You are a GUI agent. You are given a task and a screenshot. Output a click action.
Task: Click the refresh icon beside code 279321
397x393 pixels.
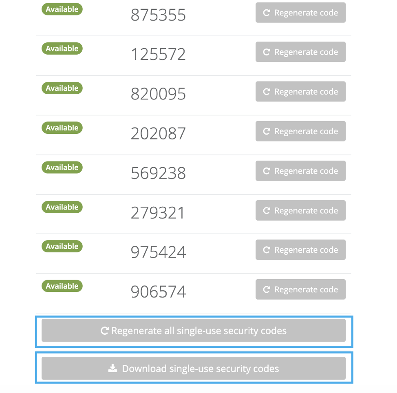[x=267, y=211]
